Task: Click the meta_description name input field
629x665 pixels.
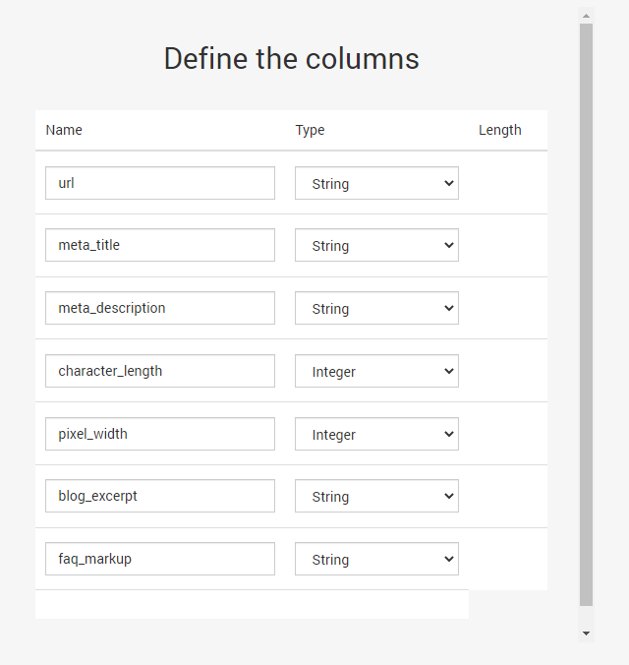Action: pos(160,308)
